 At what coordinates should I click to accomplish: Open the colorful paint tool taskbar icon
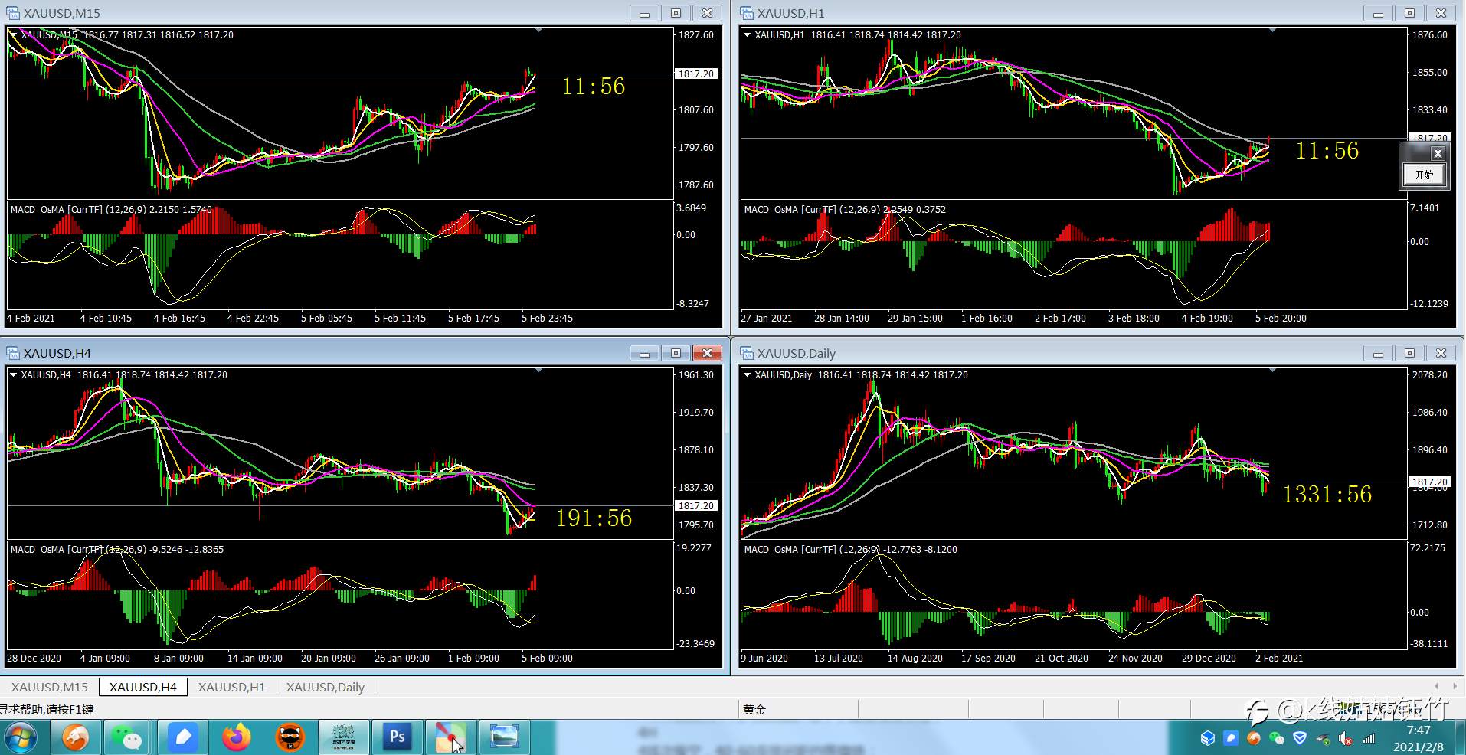pyautogui.click(x=450, y=738)
